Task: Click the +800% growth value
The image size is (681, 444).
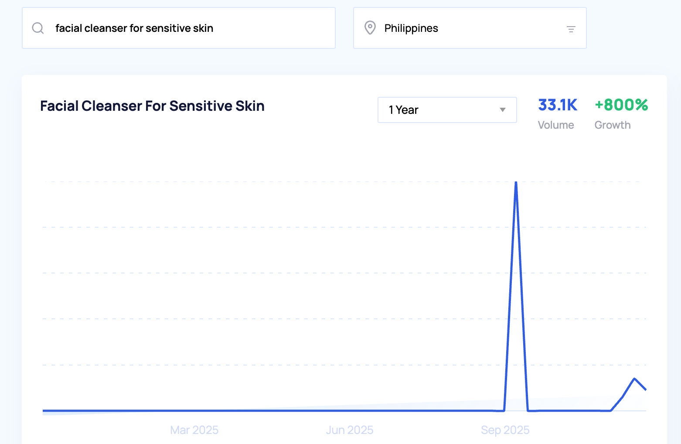Action: point(621,105)
